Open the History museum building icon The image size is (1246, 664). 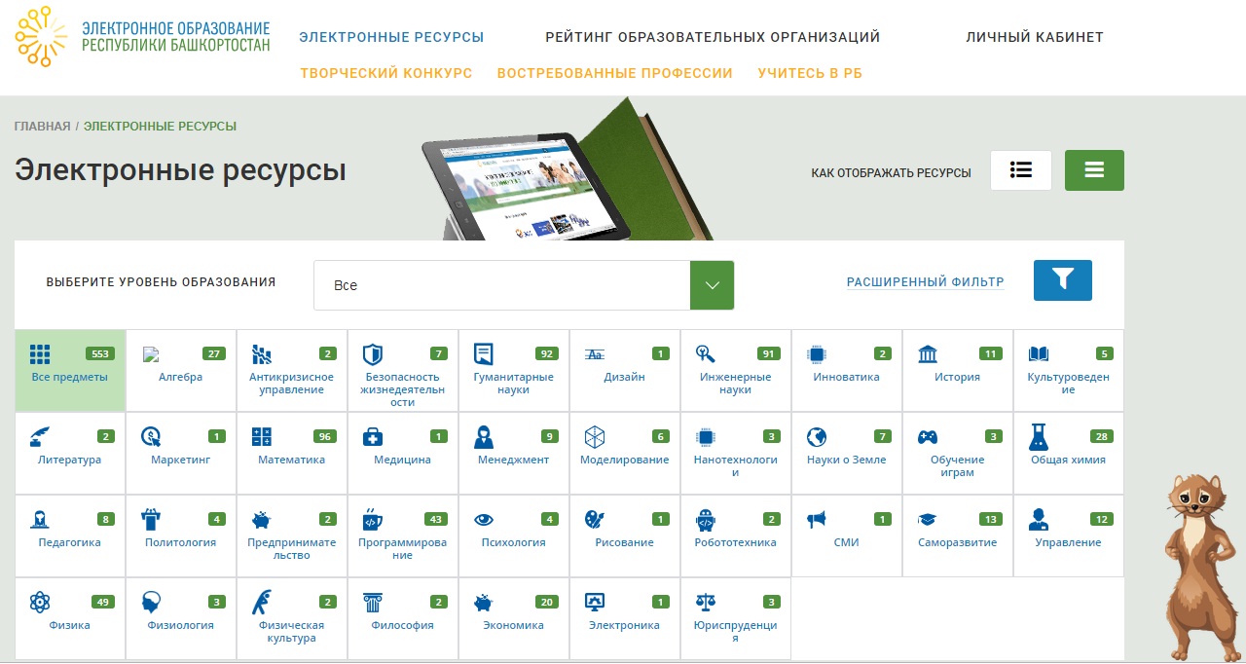click(928, 354)
